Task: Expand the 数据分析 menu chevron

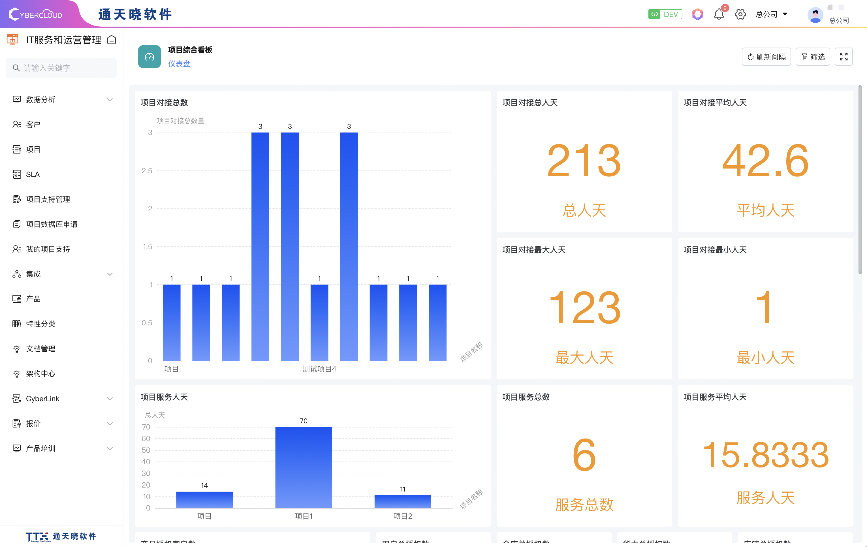Action: [110, 100]
